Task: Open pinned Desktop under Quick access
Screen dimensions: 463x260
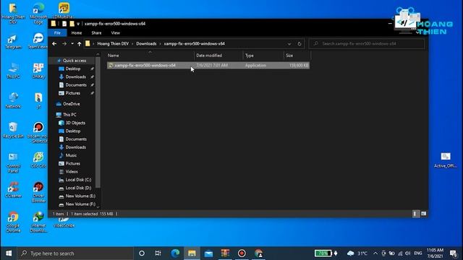Action: point(72,69)
